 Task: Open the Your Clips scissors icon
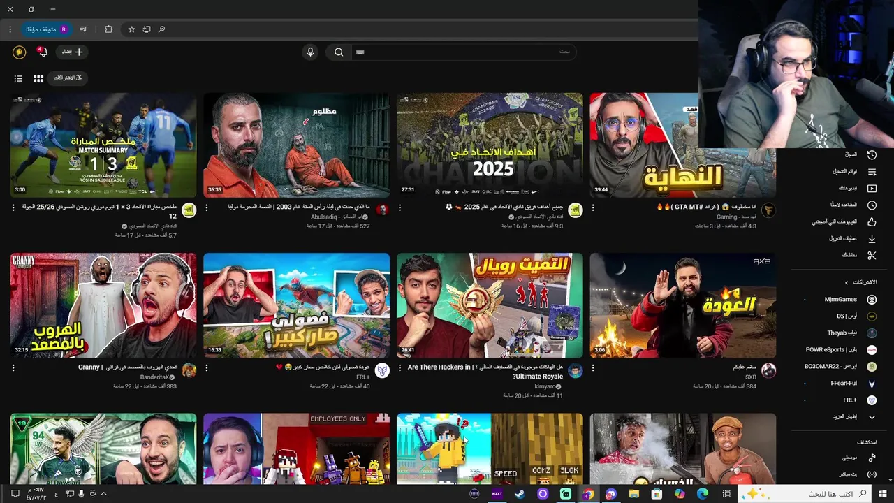[872, 255]
